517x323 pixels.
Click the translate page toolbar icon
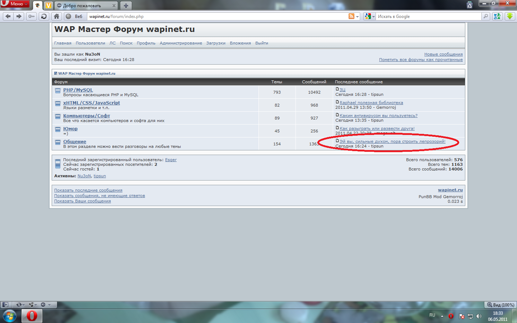[x=497, y=16]
